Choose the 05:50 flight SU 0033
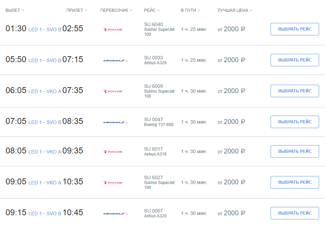 click(295, 60)
